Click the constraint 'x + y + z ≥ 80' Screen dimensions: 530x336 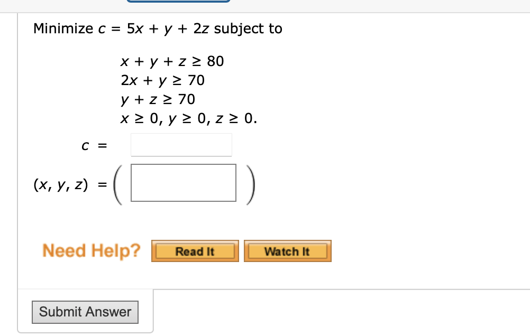click(x=173, y=61)
